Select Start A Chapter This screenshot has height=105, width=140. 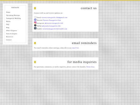coord(11,34)
